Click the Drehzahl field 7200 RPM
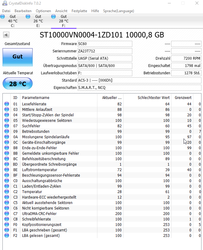Screen dimensions: 203x250 [186, 58]
